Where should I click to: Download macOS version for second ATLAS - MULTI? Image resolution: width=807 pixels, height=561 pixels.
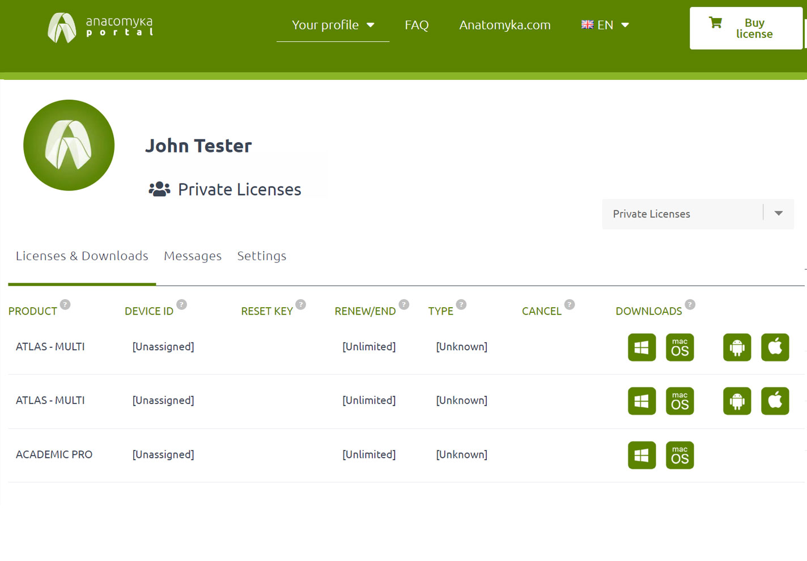pos(680,401)
